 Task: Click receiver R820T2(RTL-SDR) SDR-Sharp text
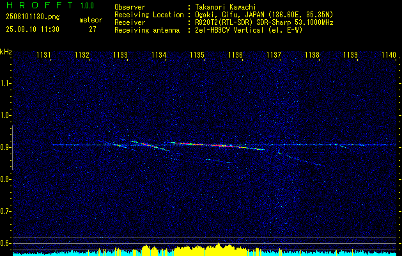click(242, 22)
